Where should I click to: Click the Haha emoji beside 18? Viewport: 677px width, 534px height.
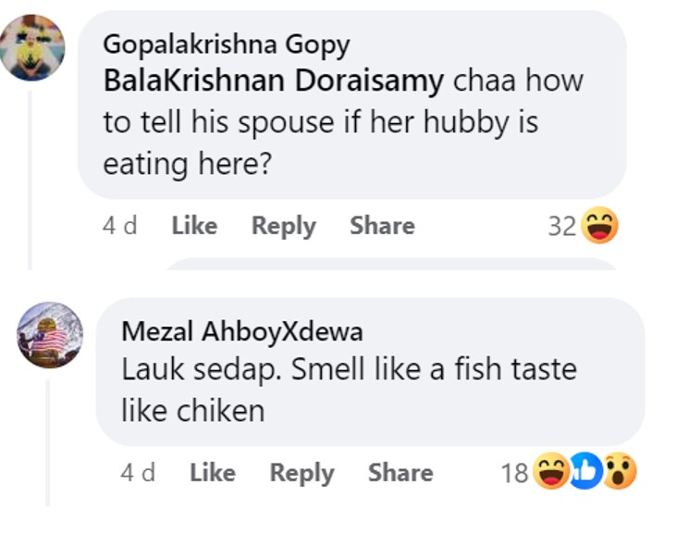[x=549, y=473]
